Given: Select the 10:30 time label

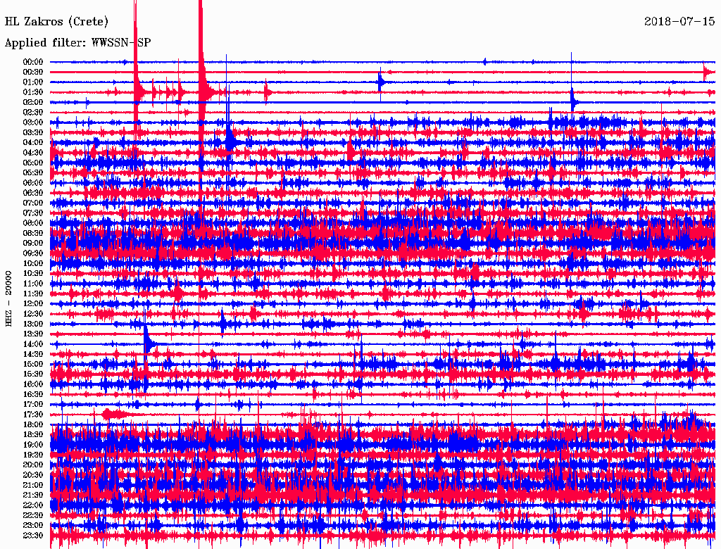Looking at the screenshot, I should [x=33, y=274].
